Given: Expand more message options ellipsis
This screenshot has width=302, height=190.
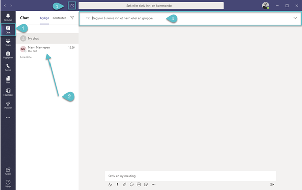Looking at the screenshot, I should [x=154, y=184].
